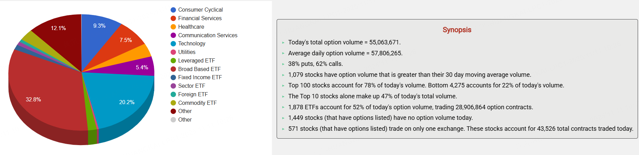Screen dimensions: 639x155
Task: Select the Fixed Income ETF legend entry
Action: 200,77
